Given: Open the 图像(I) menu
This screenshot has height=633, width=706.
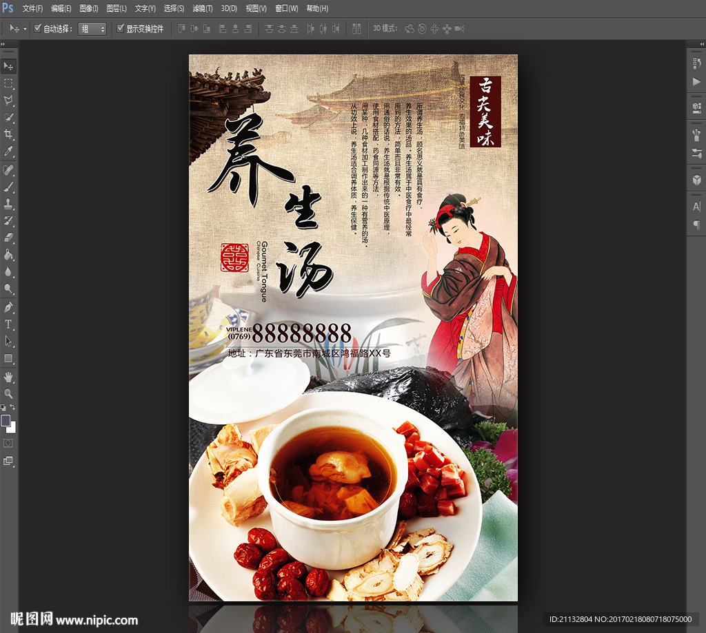Looking at the screenshot, I should tap(89, 8).
